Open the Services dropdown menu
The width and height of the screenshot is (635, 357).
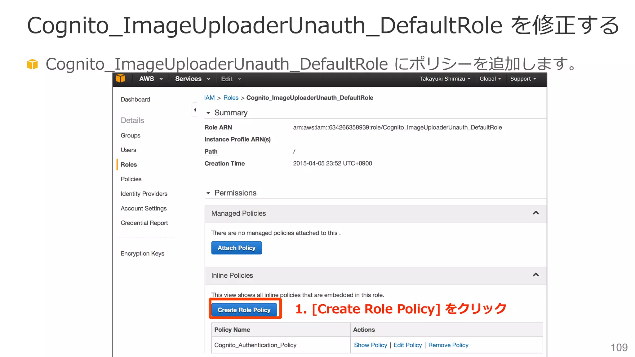(193, 79)
